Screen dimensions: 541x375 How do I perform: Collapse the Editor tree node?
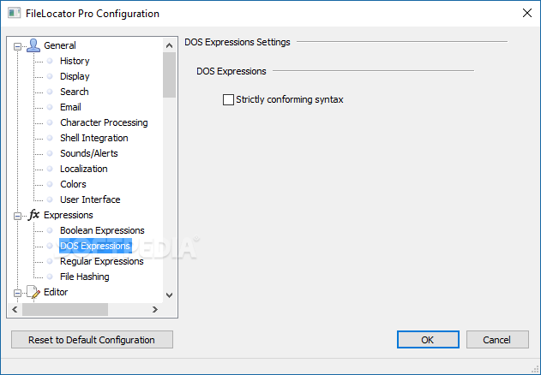click(x=17, y=293)
